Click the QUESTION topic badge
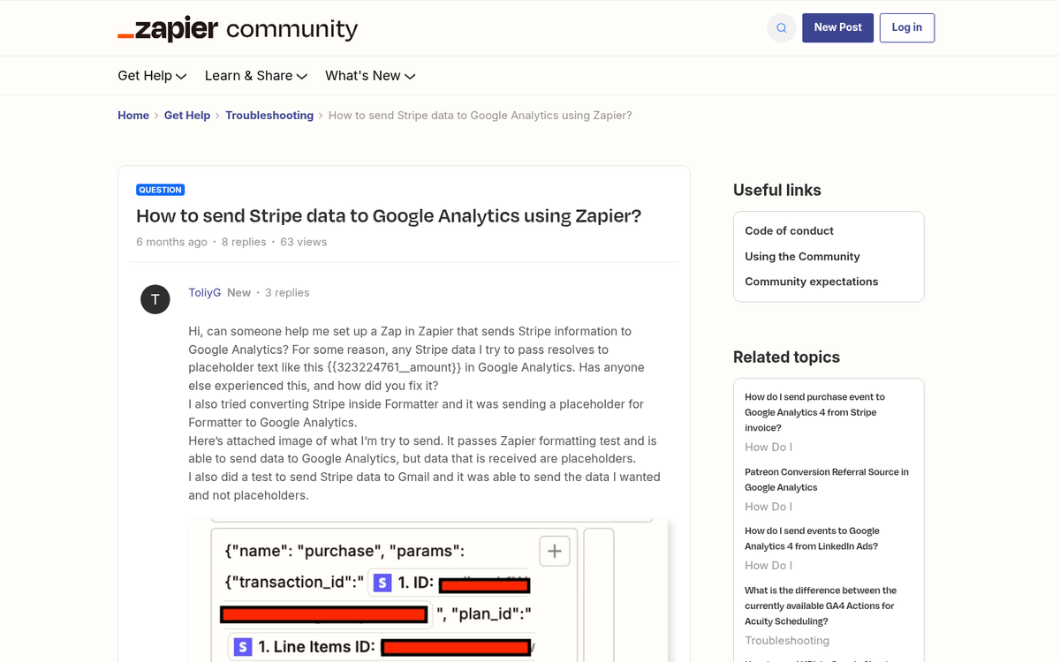 click(x=160, y=189)
